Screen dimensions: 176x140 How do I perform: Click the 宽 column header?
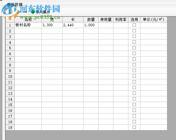(52, 19)
